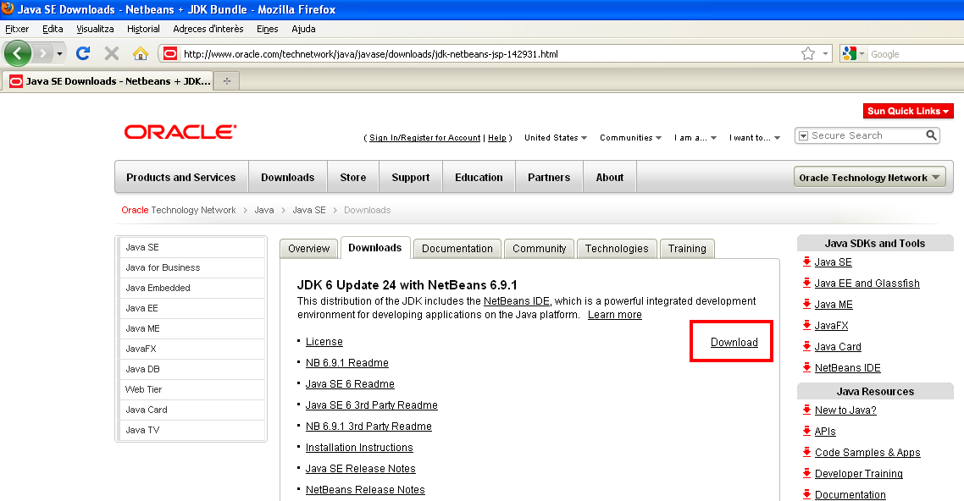Open the back-forward history dropdown arrow
Viewport: 964px width, 501px height.
coord(59,54)
